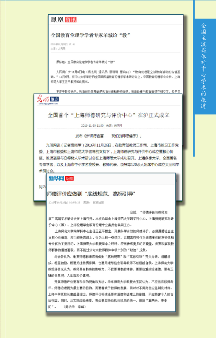Click the 凤凰 logo on the top clipping

coord(57,20)
